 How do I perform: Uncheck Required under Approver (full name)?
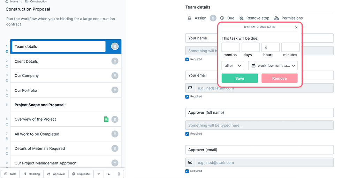pyautogui.click(x=187, y=134)
